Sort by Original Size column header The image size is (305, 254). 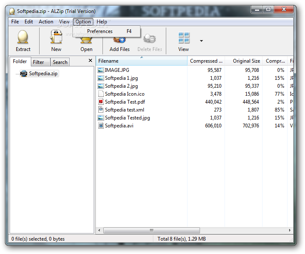click(x=243, y=61)
